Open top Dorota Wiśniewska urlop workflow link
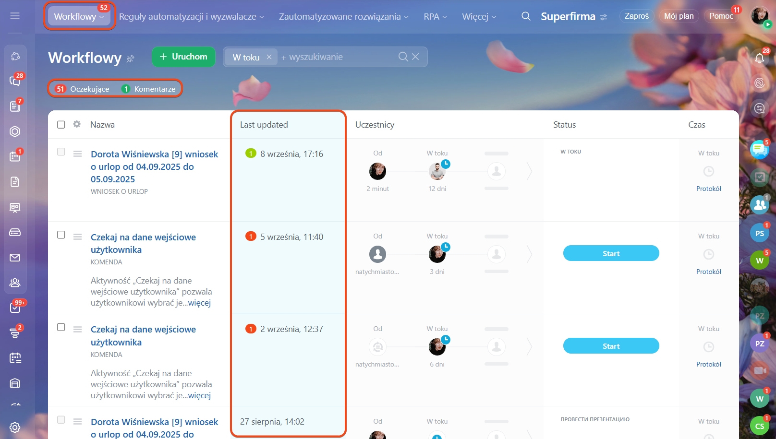This screenshot has width=776, height=439. click(x=154, y=166)
